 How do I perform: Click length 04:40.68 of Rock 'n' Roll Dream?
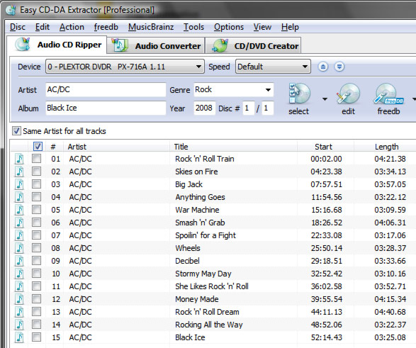coord(390,312)
